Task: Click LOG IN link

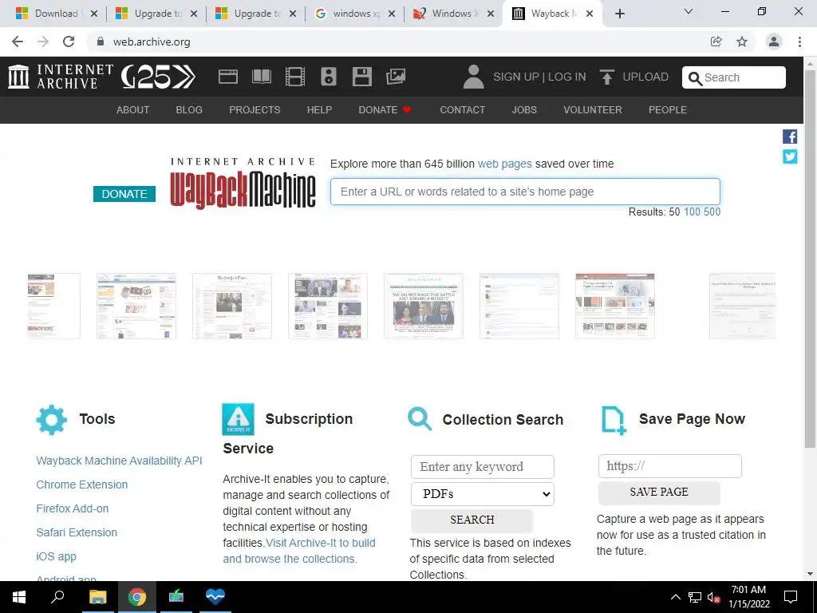Action: pyautogui.click(x=567, y=77)
